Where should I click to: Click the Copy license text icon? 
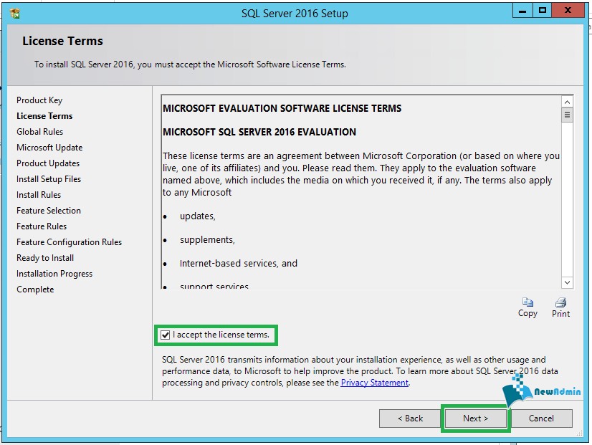pos(527,303)
